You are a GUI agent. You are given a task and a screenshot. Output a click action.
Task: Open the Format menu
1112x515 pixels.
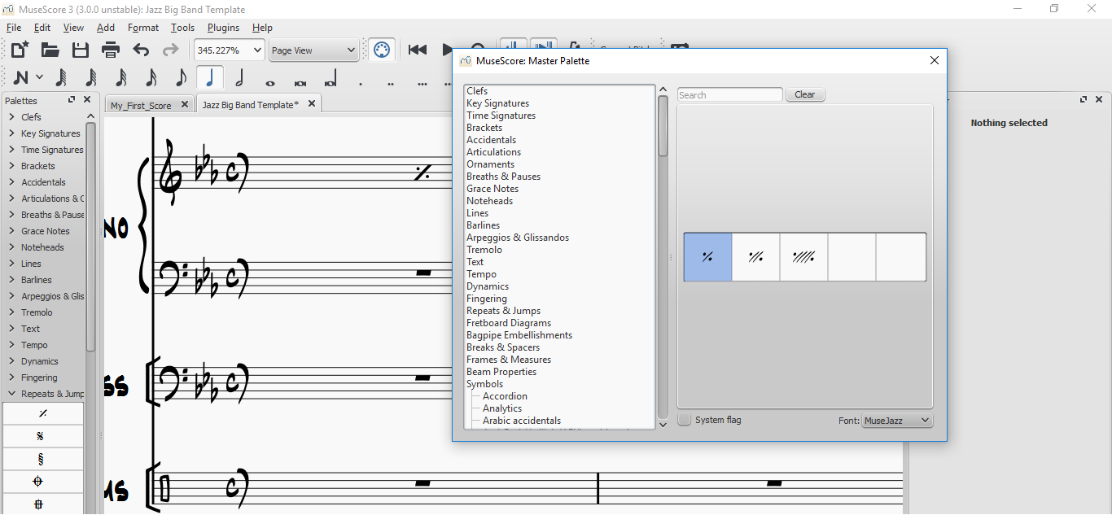[143, 28]
